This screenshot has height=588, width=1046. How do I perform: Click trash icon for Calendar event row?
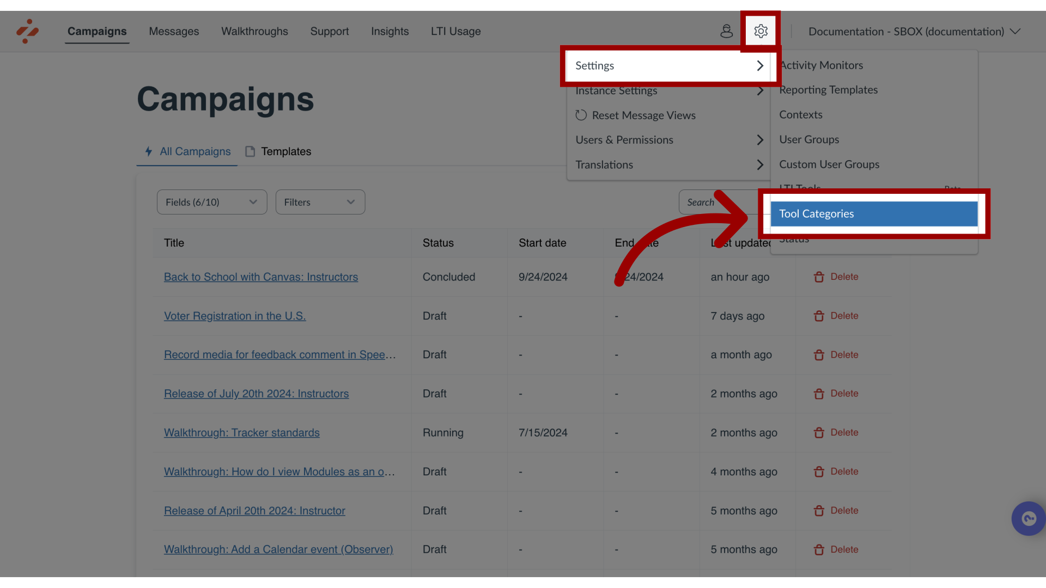(819, 550)
